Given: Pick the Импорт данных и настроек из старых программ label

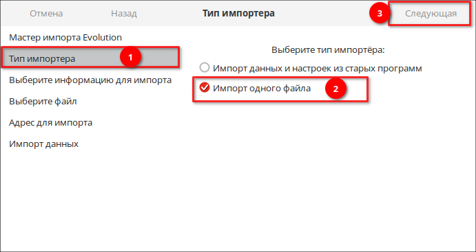Looking at the screenshot, I should tap(318, 69).
